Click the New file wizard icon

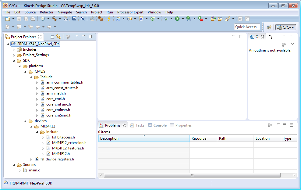click(x=8, y=19)
